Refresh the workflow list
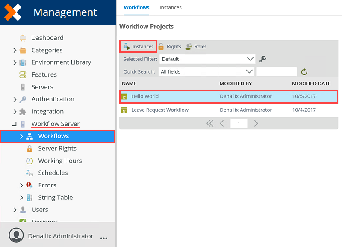Viewport: 342px width, 247px height. click(x=304, y=71)
